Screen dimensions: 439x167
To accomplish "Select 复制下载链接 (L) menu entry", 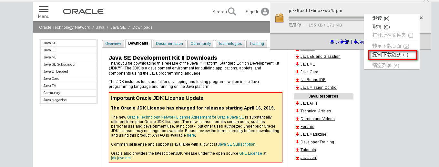I will point(392,55).
